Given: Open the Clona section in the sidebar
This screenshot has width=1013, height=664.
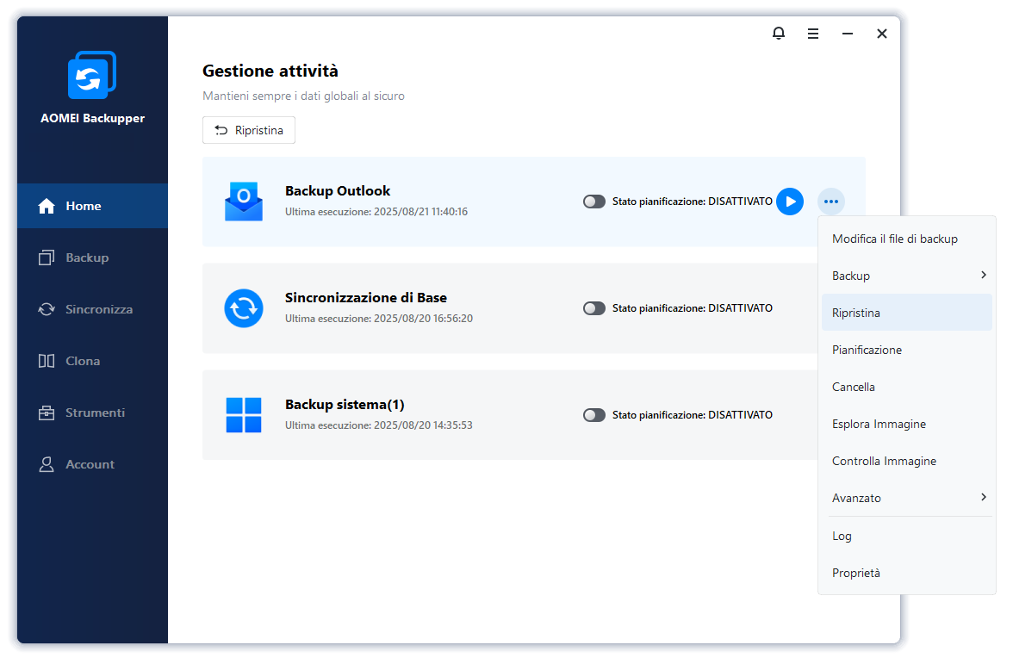Looking at the screenshot, I should tap(83, 361).
